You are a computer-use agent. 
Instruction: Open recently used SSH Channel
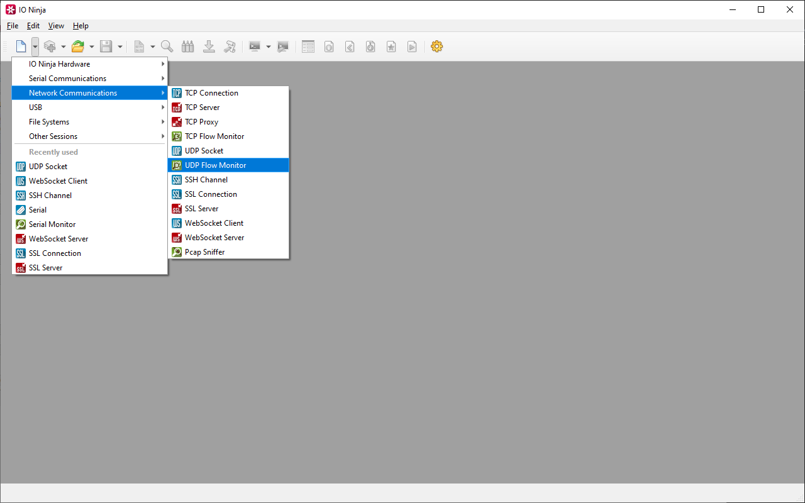click(90, 196)
